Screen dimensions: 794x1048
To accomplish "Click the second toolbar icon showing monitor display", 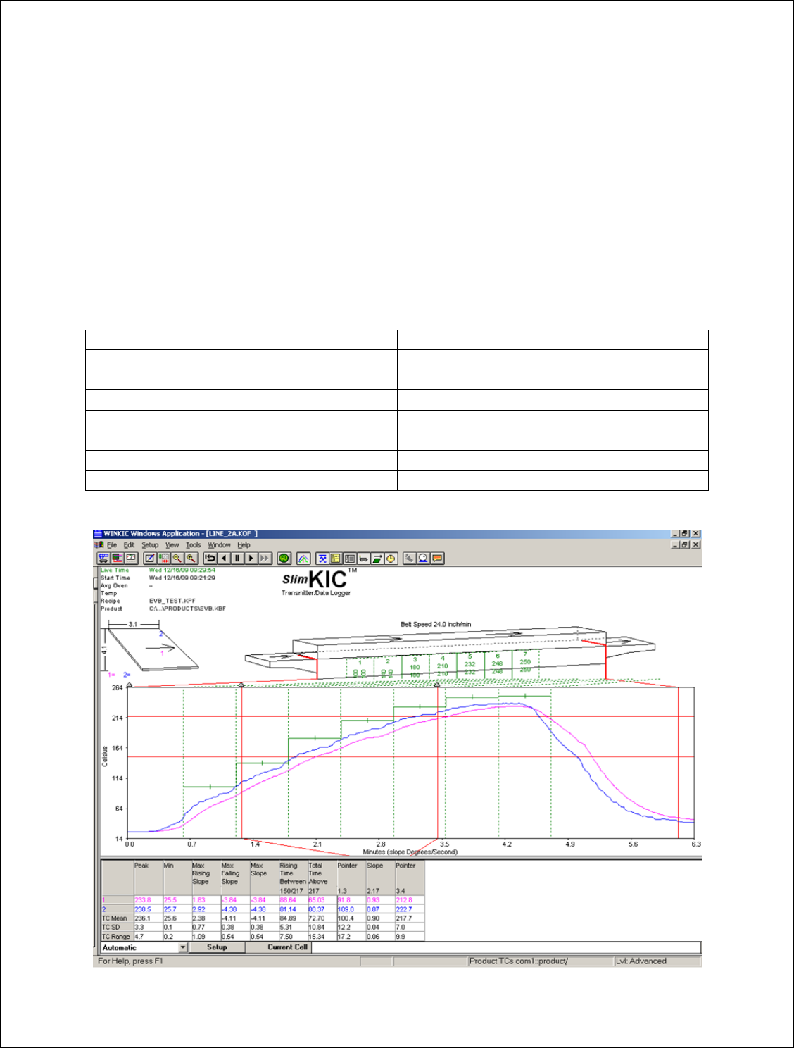I will point(117,559).
